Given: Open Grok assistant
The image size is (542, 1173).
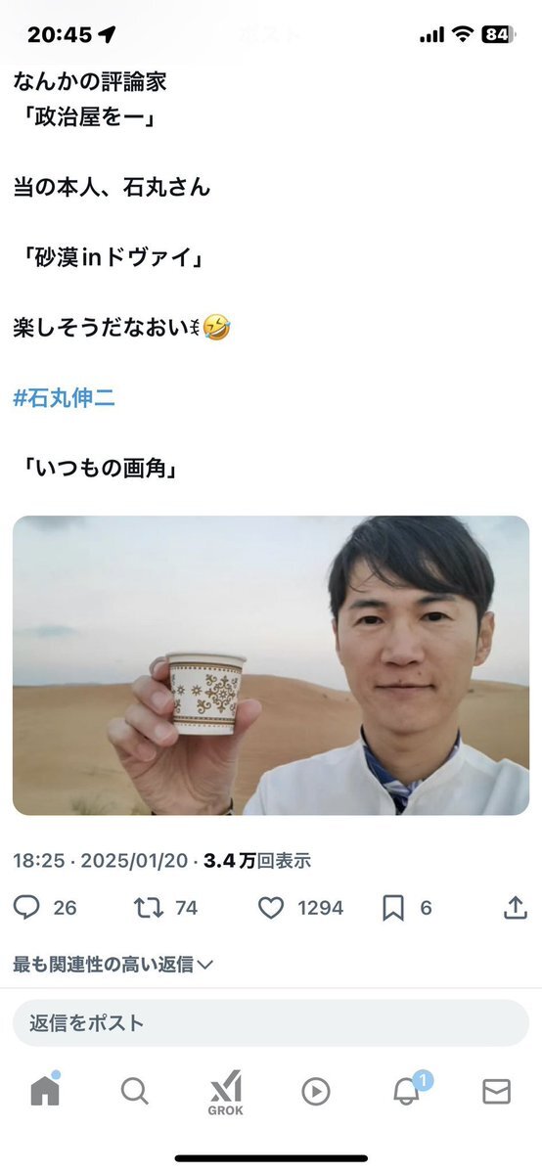Looking at the screenshot, I should click(225, 1093).
